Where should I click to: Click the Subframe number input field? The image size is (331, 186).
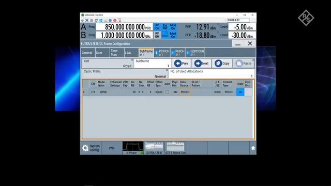pos(152,64)
